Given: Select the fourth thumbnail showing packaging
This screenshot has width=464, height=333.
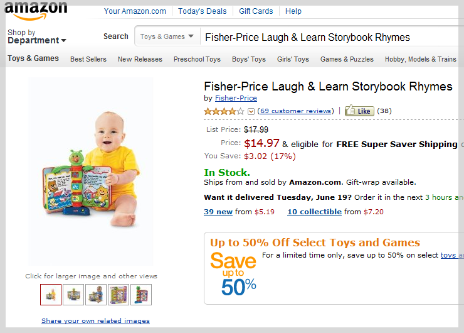Looking at the screenshot, I should (x=119, y=295).
